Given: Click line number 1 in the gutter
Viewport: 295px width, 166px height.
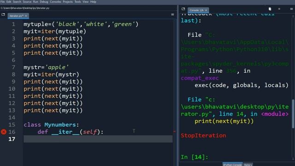Looking at the screenshot, I should pos(13,24).
